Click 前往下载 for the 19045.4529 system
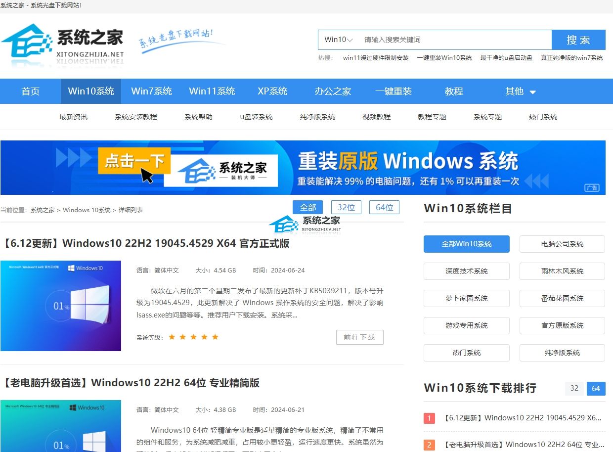Image resolution: width=613 pixels, height=452 pixels. (359, 337)
